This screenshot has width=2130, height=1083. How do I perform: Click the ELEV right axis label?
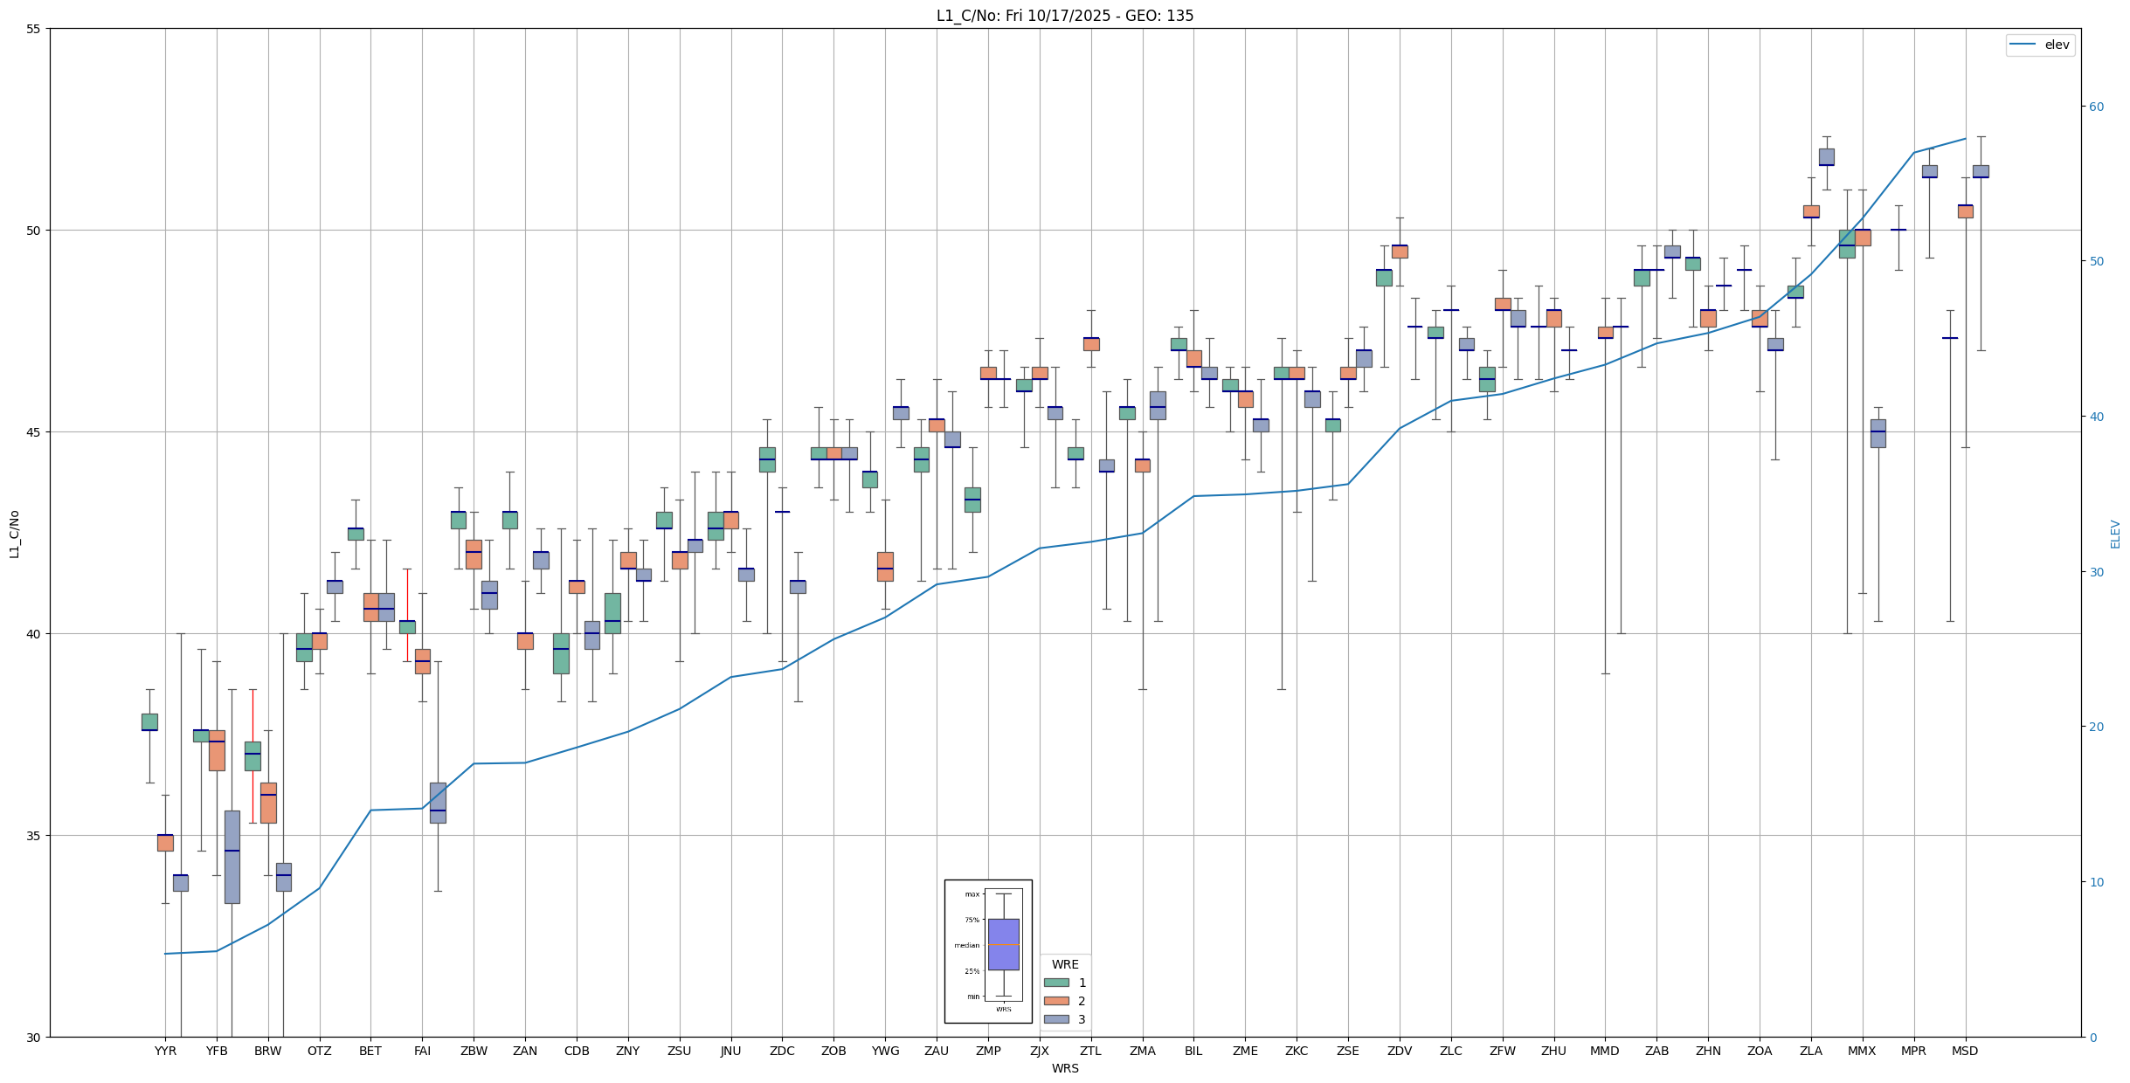2115,534
